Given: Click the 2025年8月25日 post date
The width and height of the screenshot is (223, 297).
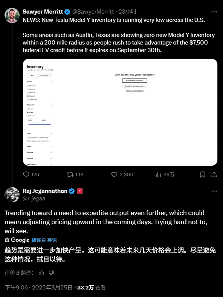Looking at the screenshot, I should coord(52,288).
